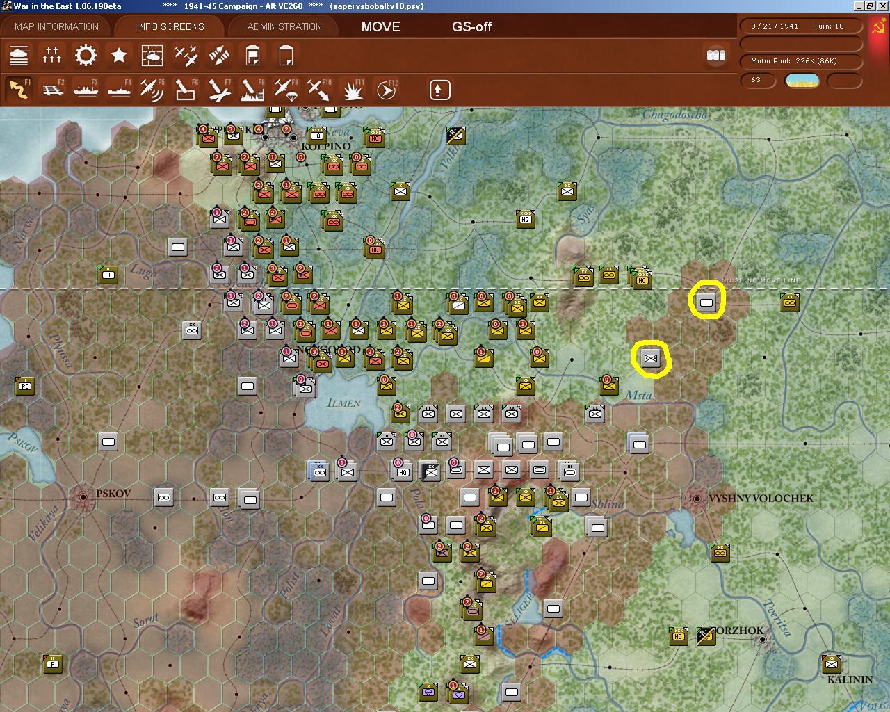Image resolution: width=890 pixels, height=712 pixels.
Task: Select the Soviet unit at Kalinin
Action: click(x=832, y=663)
